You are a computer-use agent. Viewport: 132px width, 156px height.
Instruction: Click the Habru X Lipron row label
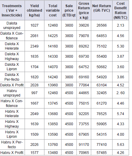pyautogui.click(x=12, y=134)
